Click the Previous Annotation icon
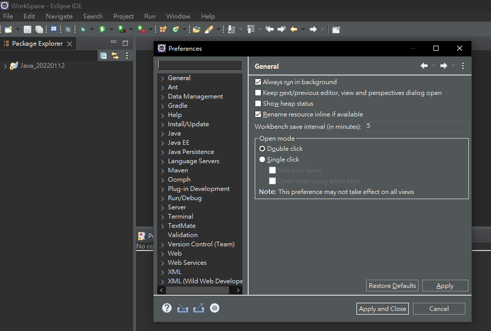 pos(251,29)
